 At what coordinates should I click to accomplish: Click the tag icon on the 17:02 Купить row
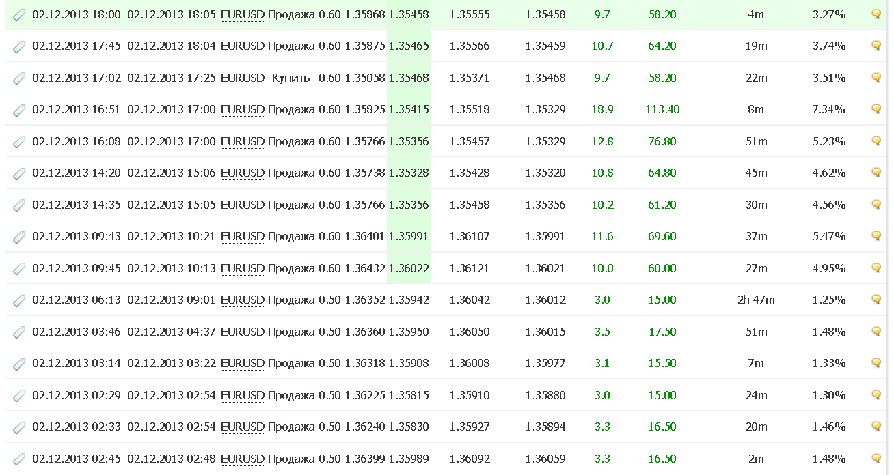pyautogui.click(x=19, y=78)
